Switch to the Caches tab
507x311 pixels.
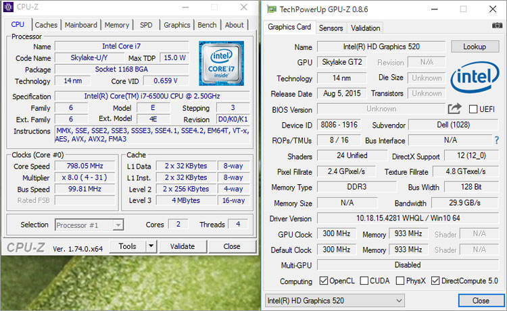tap(46, 25)
